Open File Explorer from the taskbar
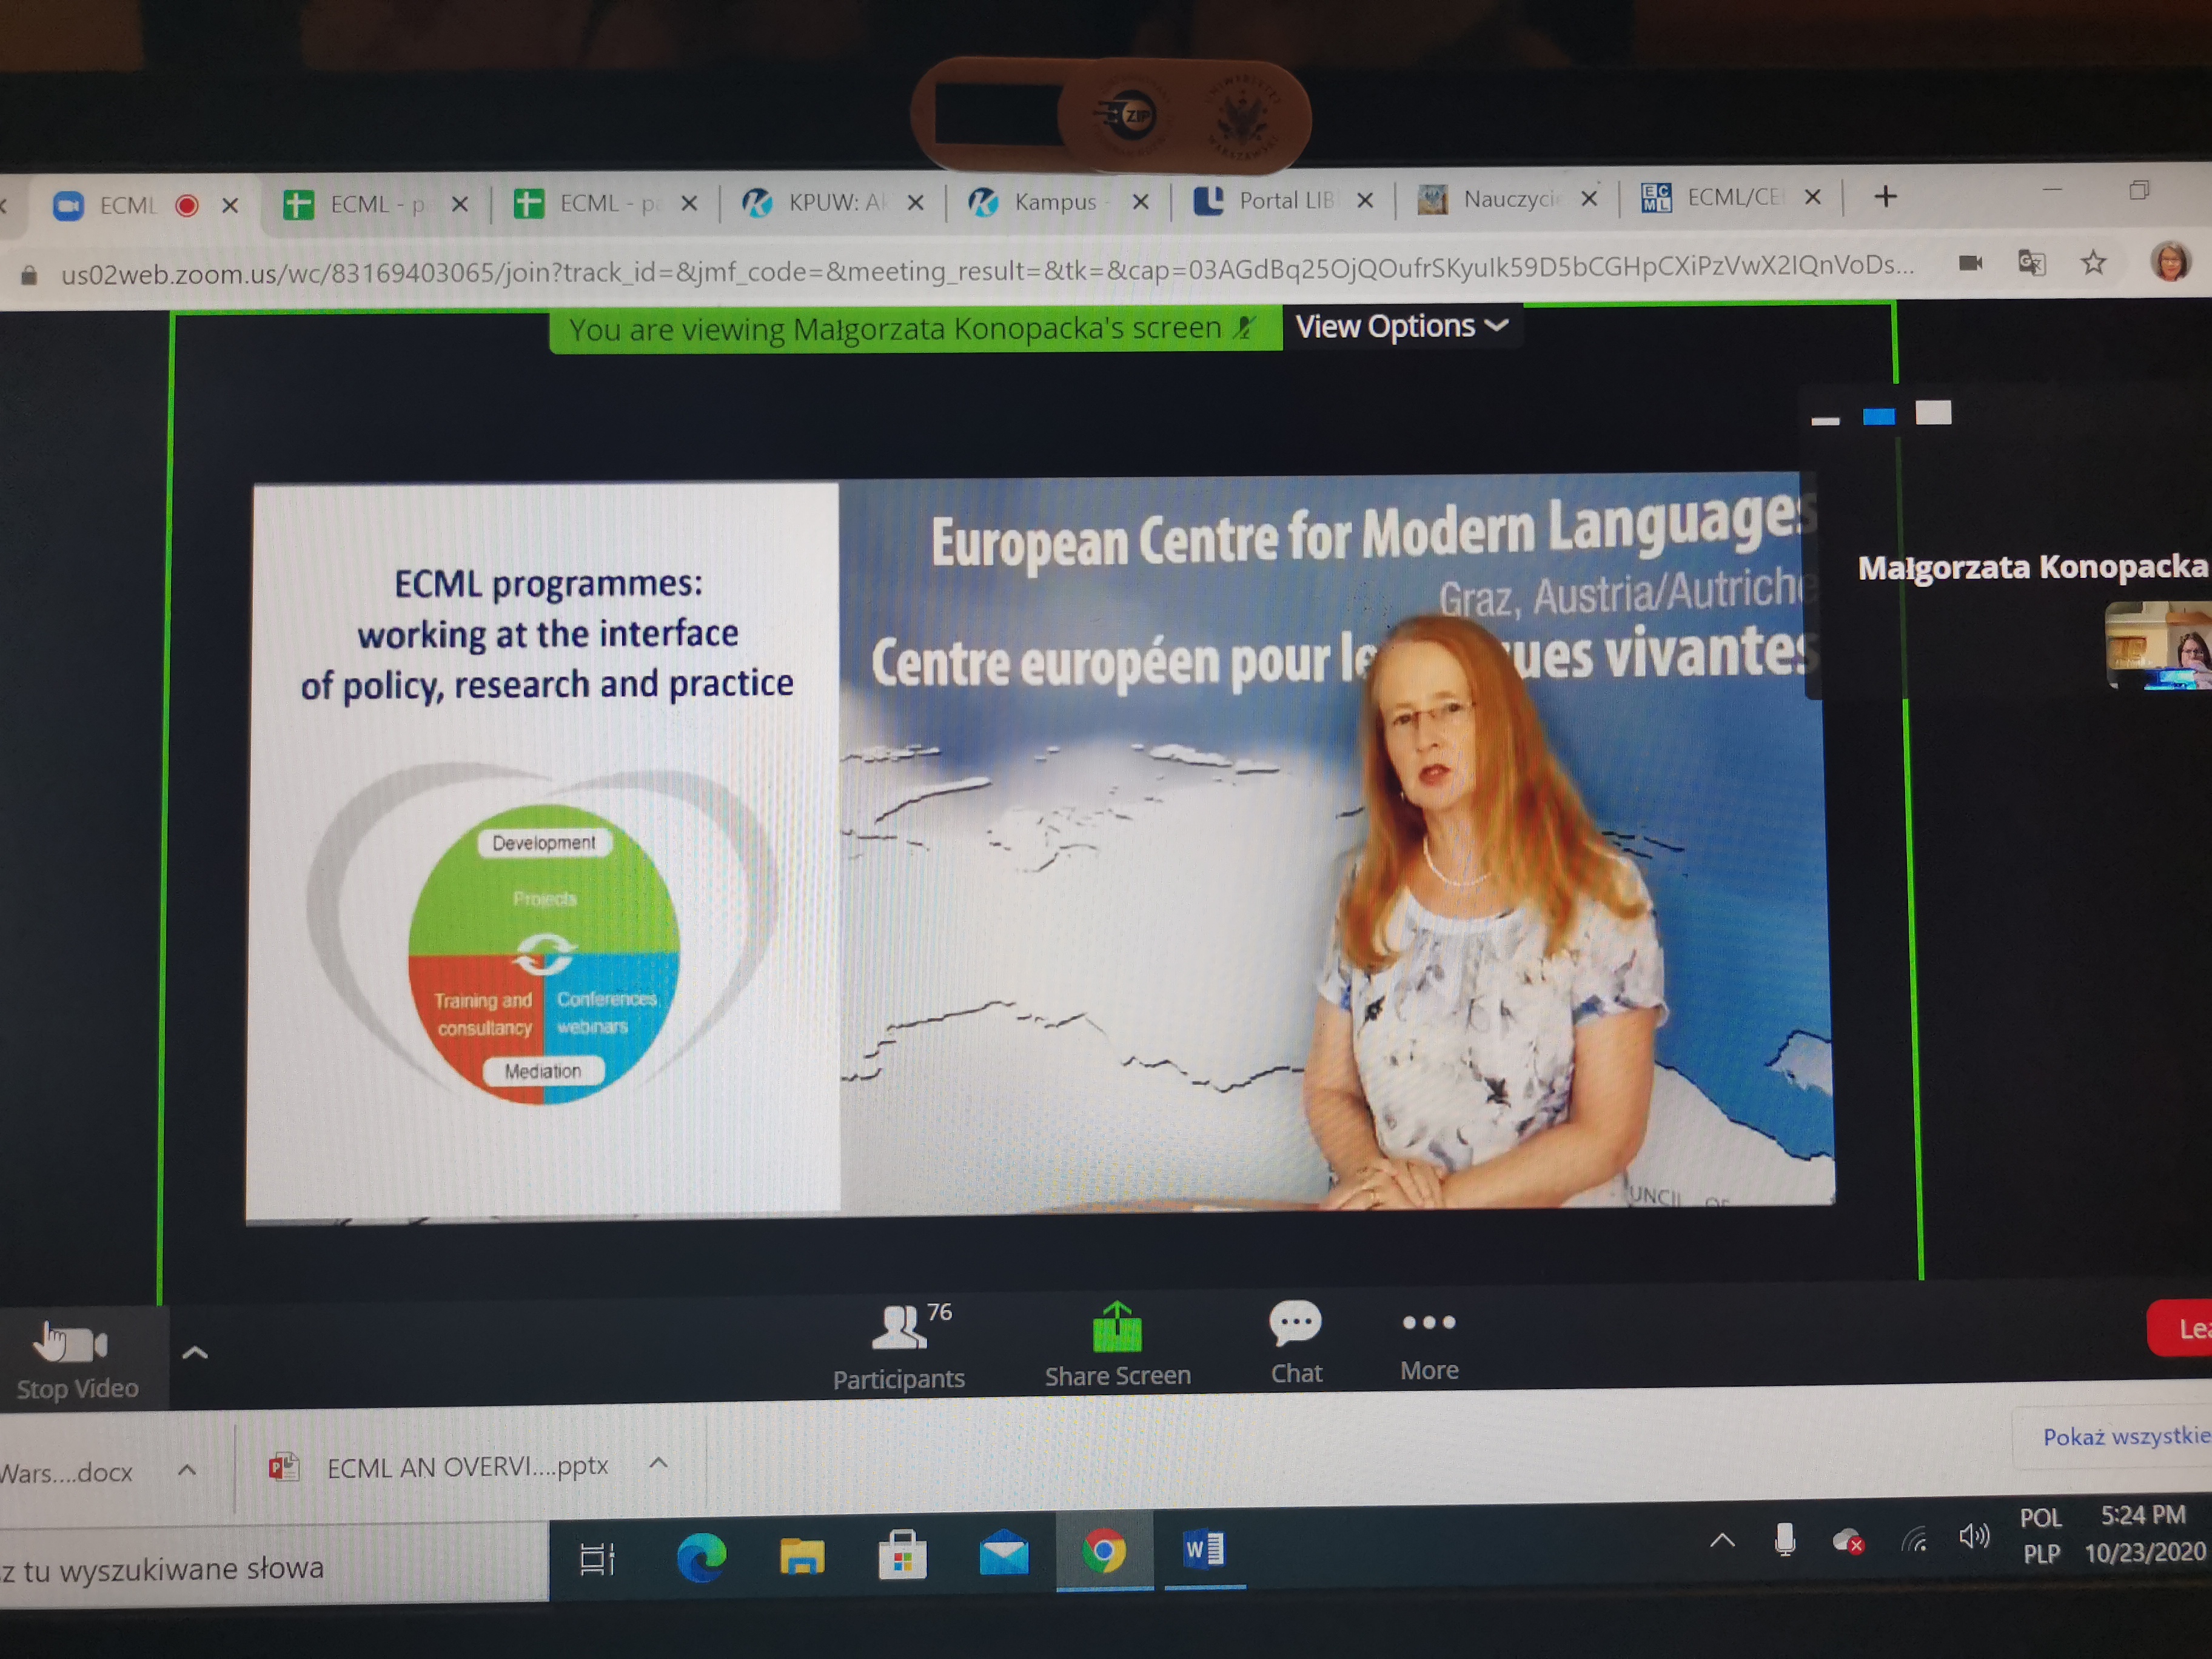This screenshot has height=1659, width=2212. click(802, 1555)
